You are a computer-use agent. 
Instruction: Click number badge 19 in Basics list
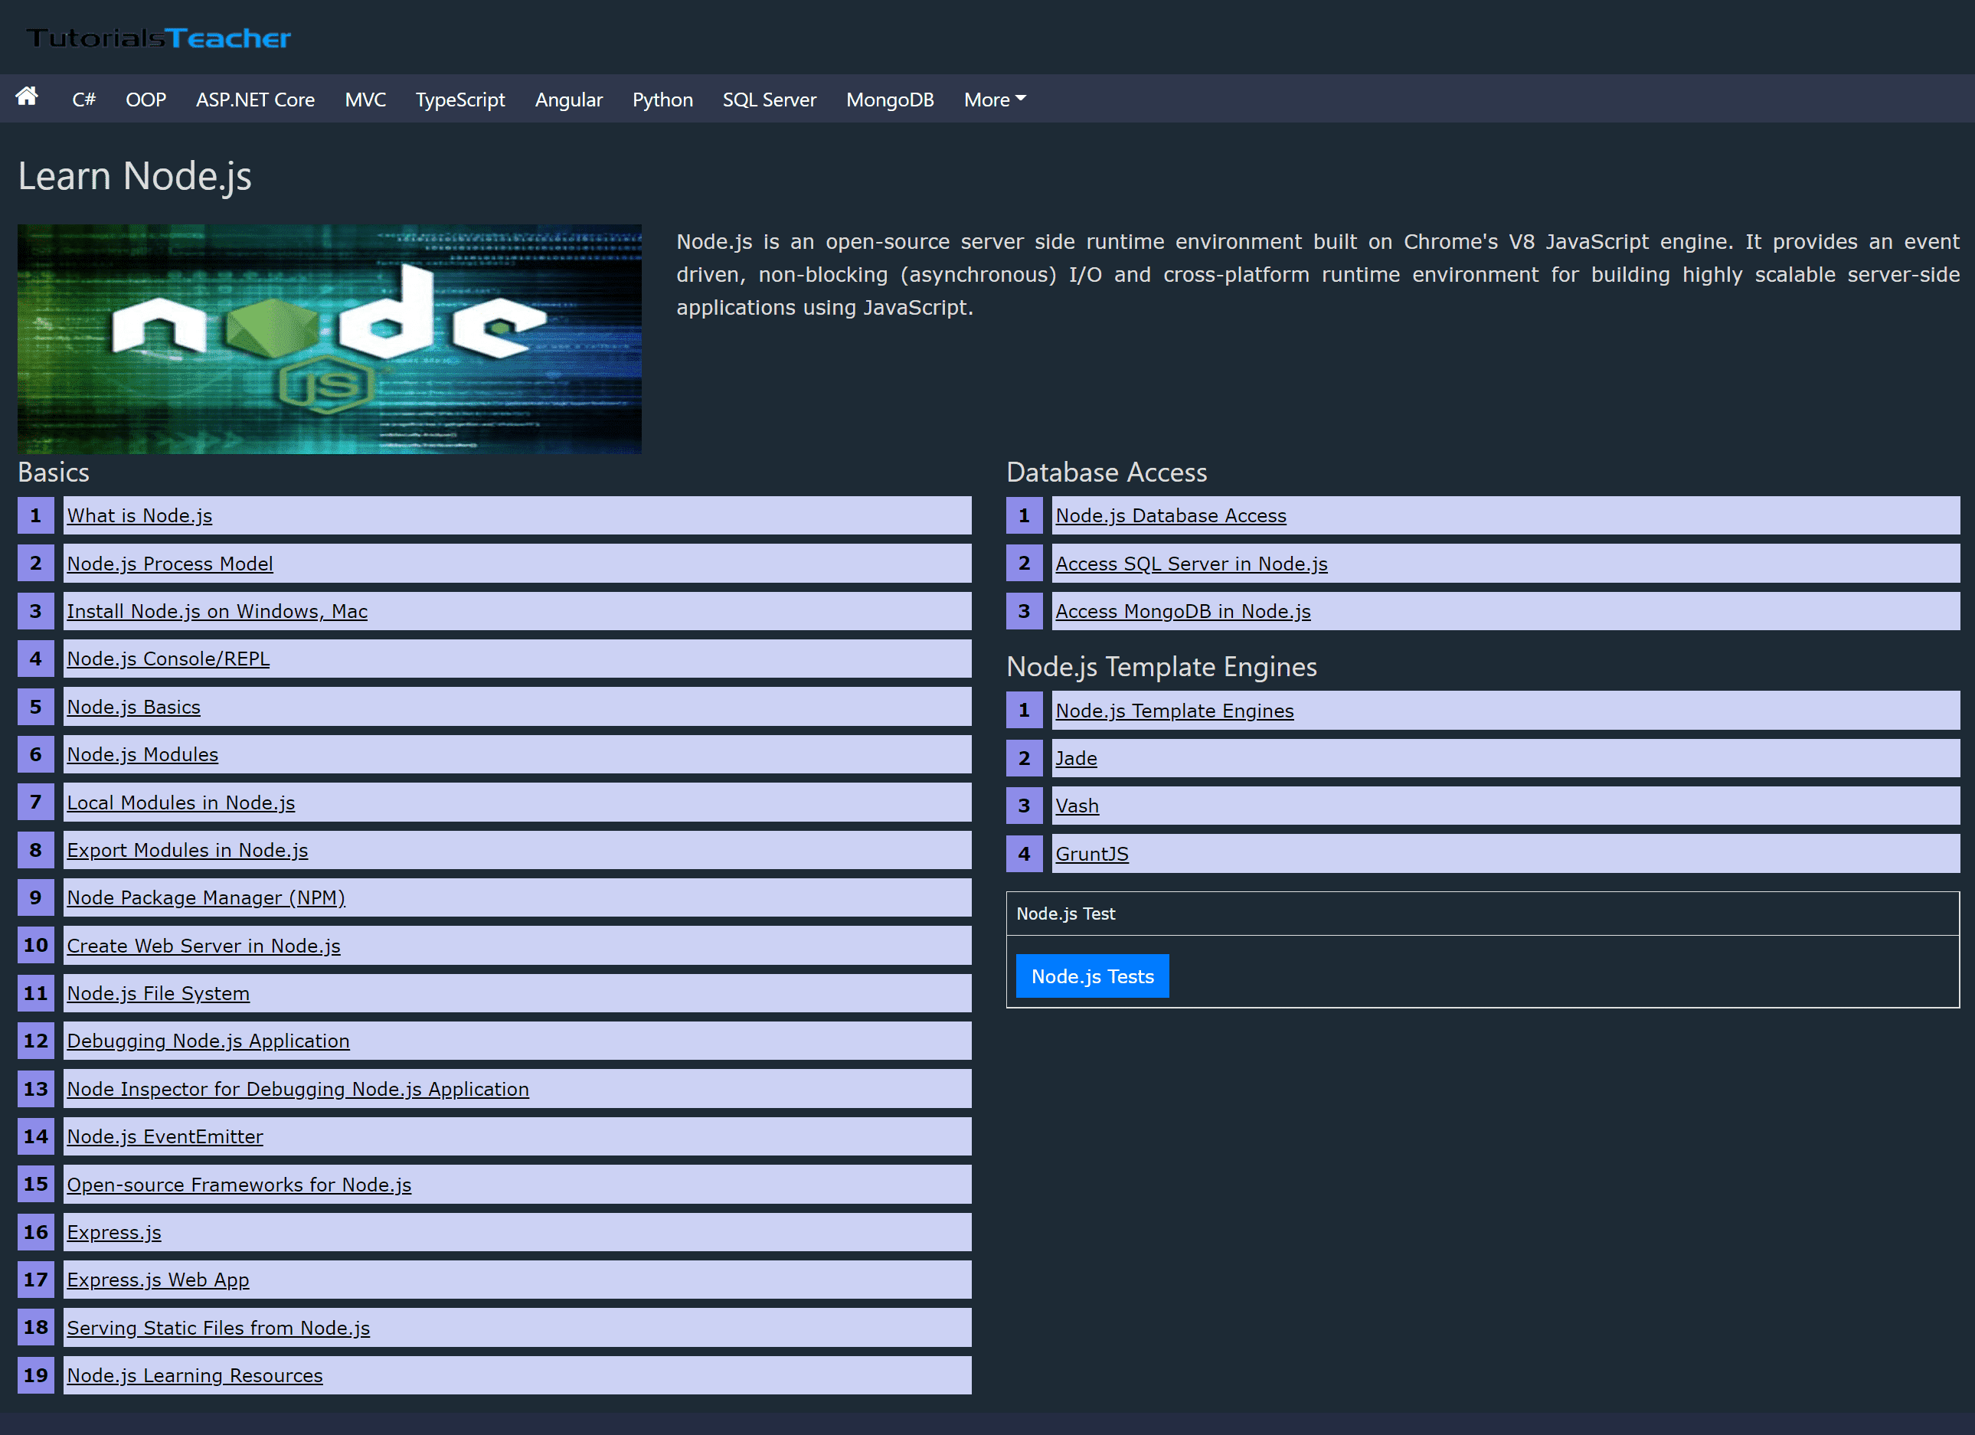point(36,1375)
